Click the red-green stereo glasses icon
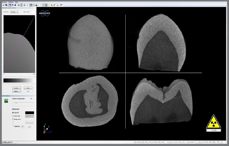This screenshot has height=146, width=229. click(58, 5)
